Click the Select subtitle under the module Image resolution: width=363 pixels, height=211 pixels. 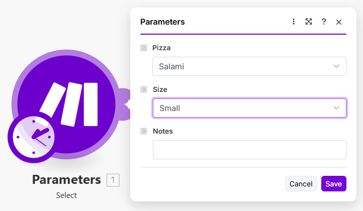coord(66,195)
